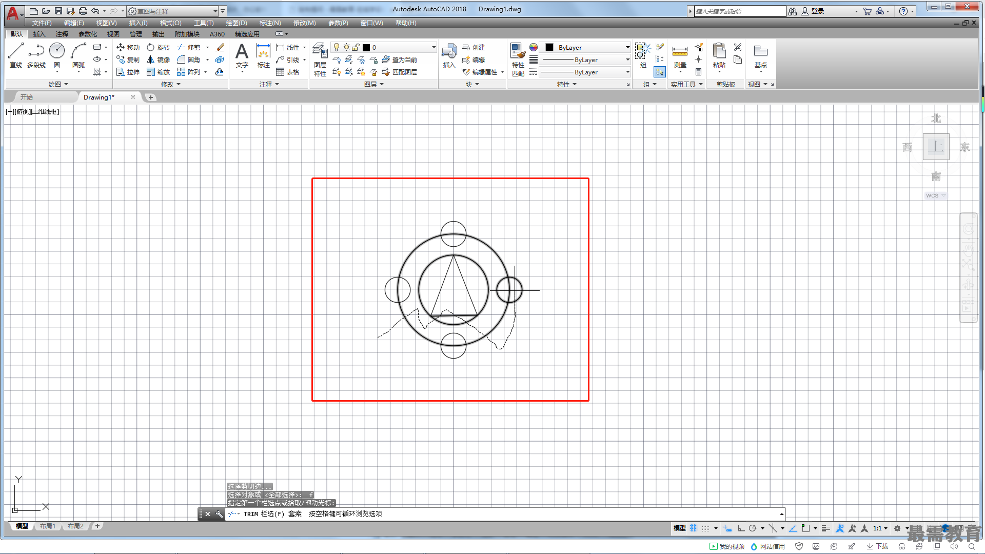Toggle ortho mode in status bar
The height and width of the screenshot is (554, 985).
[x=741, y=528]
